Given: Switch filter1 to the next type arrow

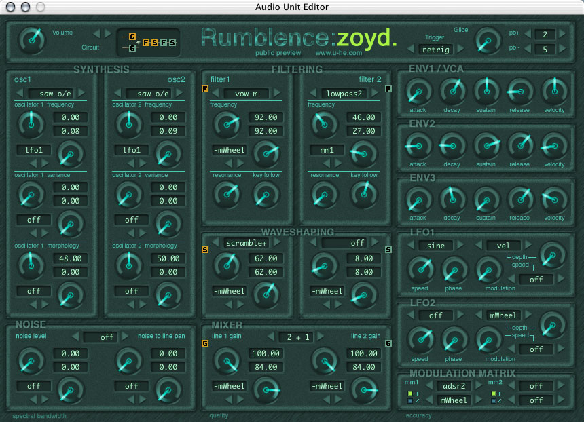Looking at the screenshot, I should (x=277, y=93).
